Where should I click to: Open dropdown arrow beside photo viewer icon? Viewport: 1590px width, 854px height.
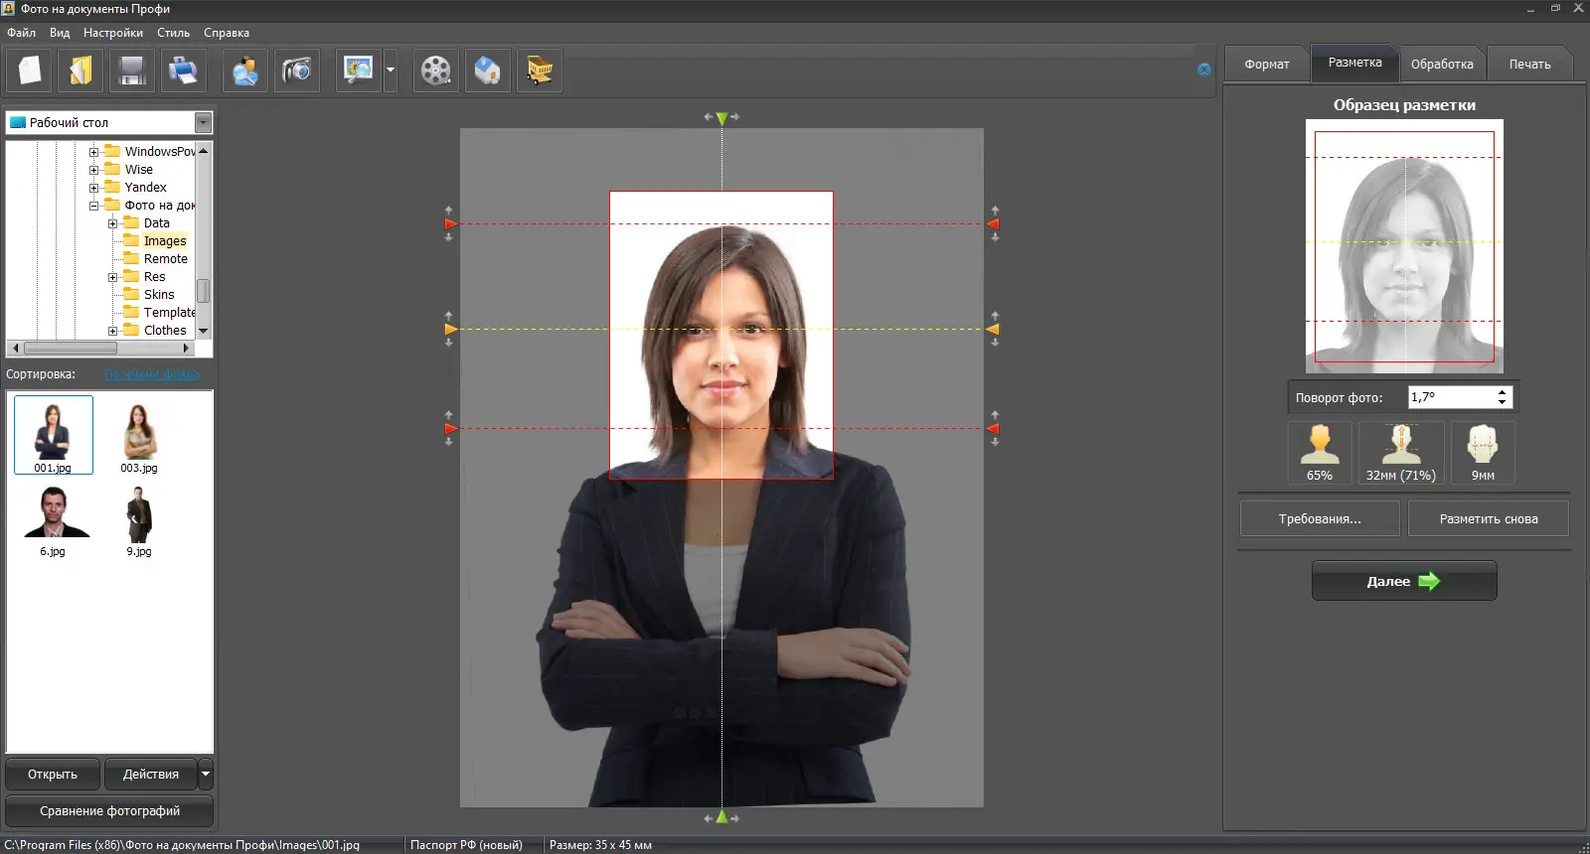click(391, 71)
